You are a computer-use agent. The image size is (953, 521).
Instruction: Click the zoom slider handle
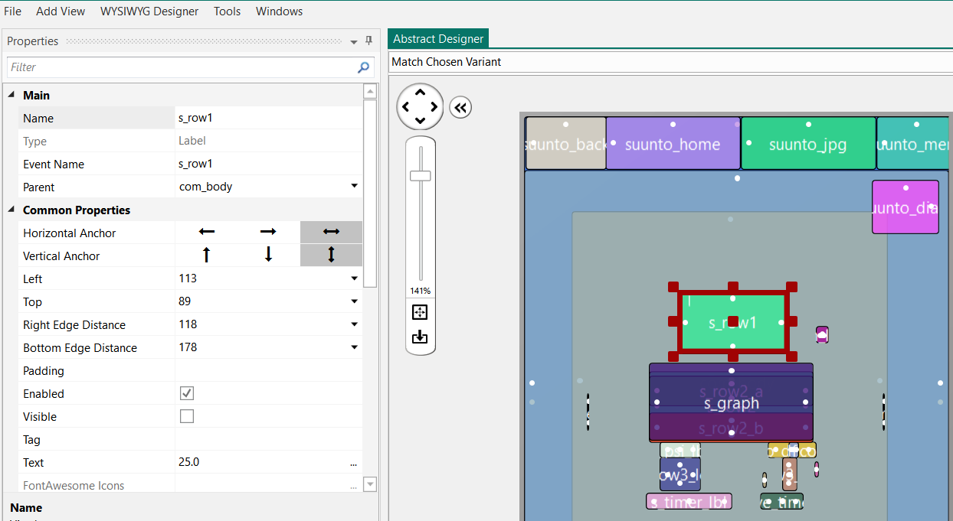pos(420,176)
